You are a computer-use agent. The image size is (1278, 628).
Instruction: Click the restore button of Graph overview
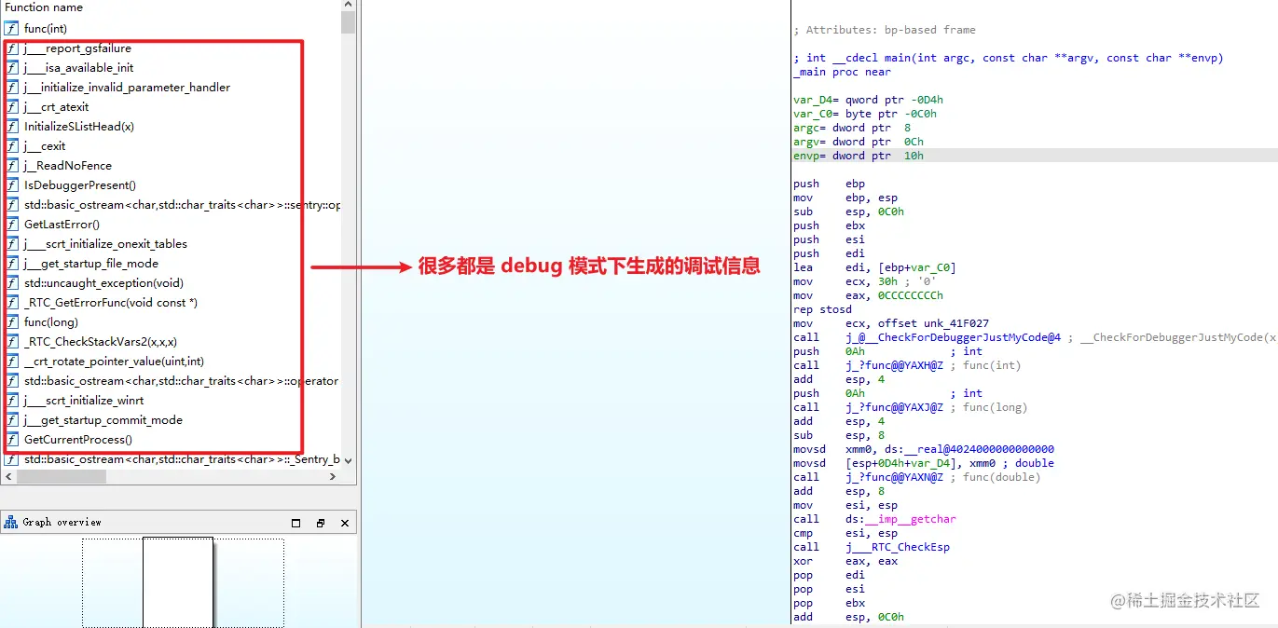point(321,523)
